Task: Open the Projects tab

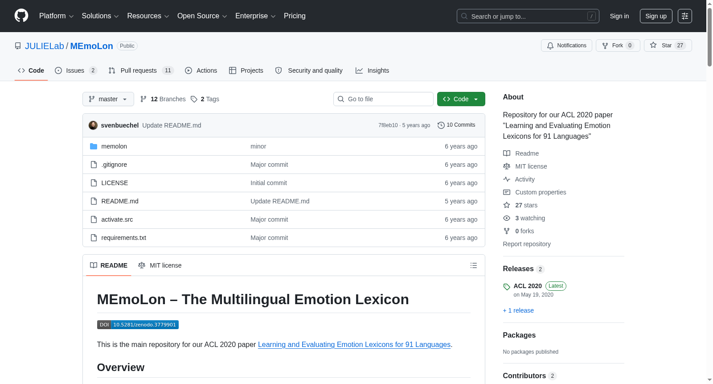Action: point(246,70)
